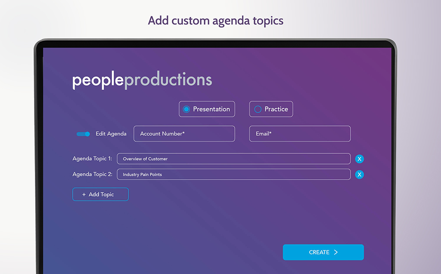Click the Add custom agenda topics heading

coord(216,21)
